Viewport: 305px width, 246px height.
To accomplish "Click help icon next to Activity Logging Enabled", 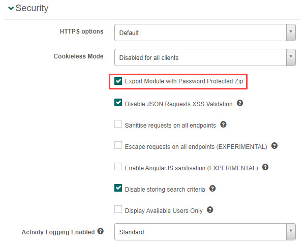I will point(101,232).
